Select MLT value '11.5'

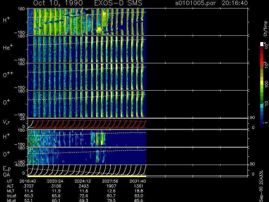pos(56,191)
